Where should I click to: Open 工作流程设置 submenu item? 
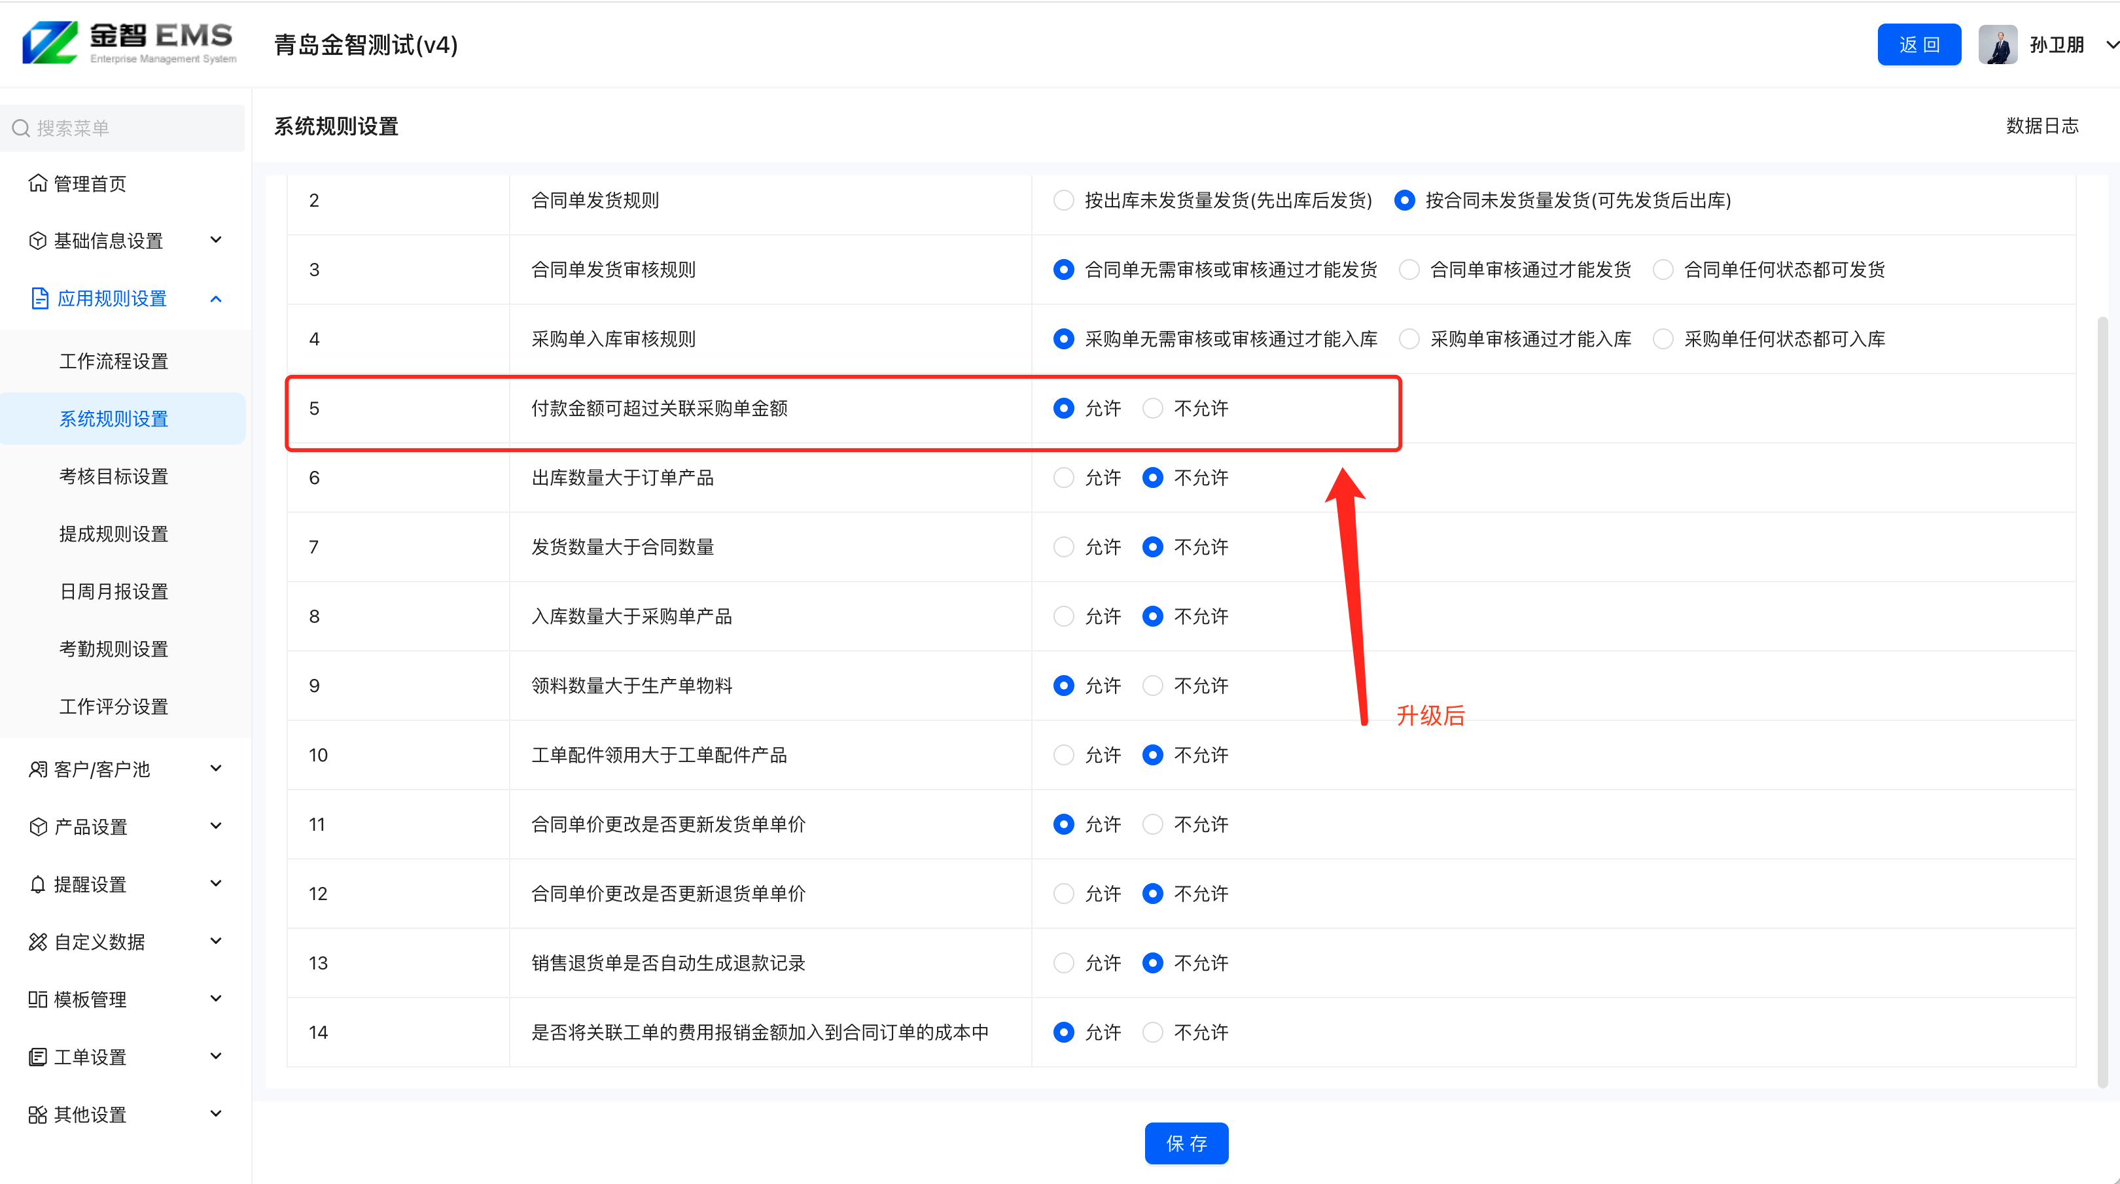[x=114, y=361]
